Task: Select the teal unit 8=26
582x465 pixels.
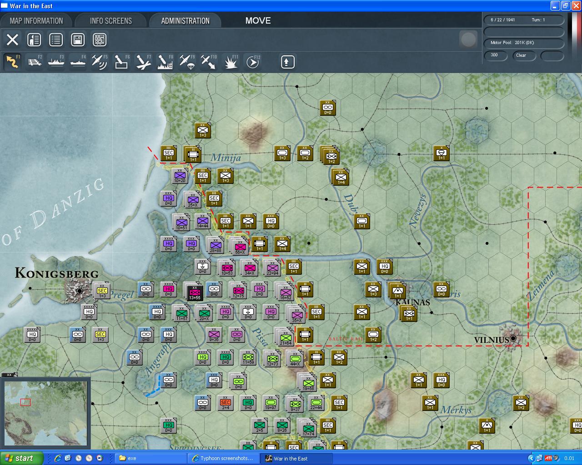Action: click(282, 425)
